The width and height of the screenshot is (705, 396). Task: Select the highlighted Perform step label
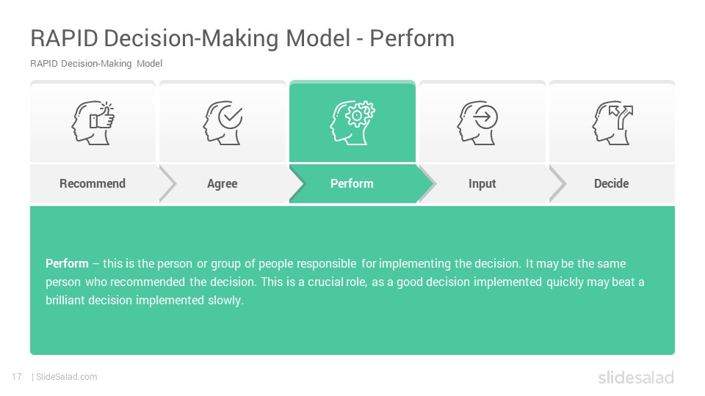point(352,183)
